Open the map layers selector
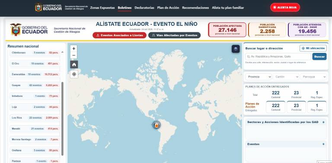The image size is (332, 163). pos(236,49)
